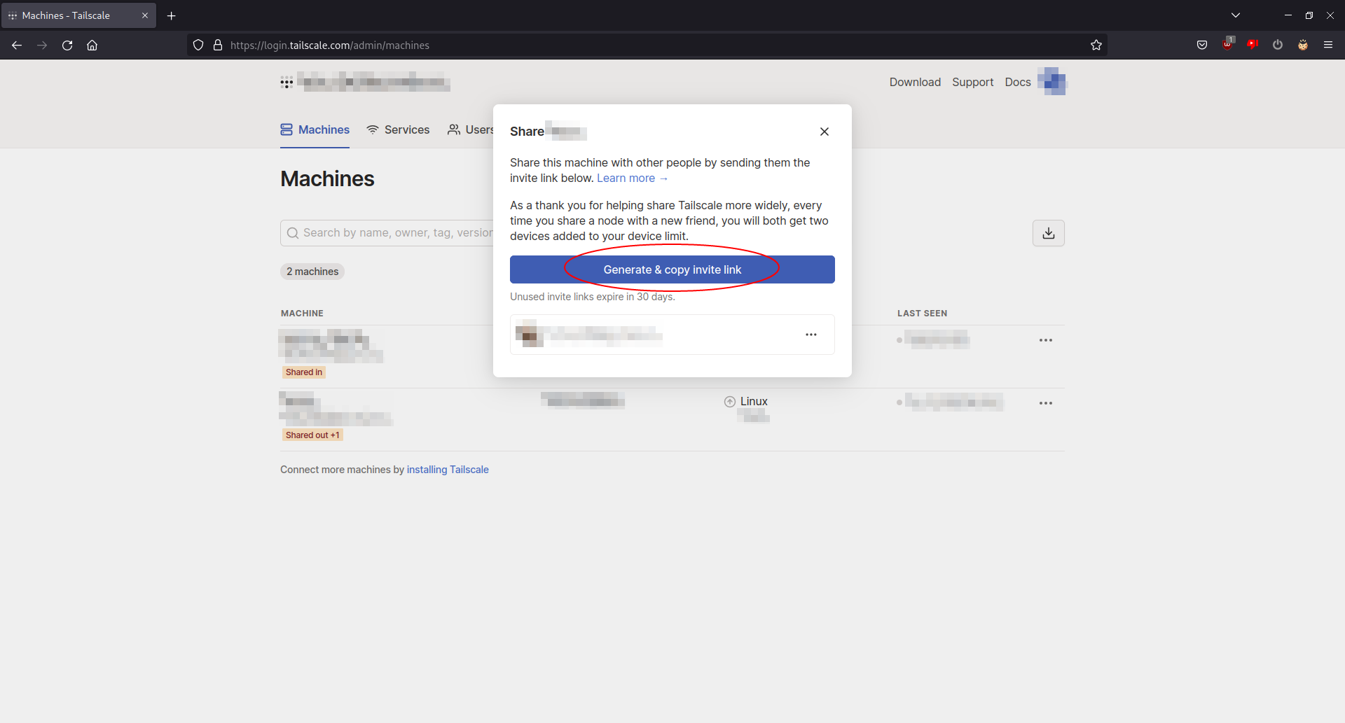Show site security lock information
Viewport: 1345px width, 723px height.
[218, 45]
